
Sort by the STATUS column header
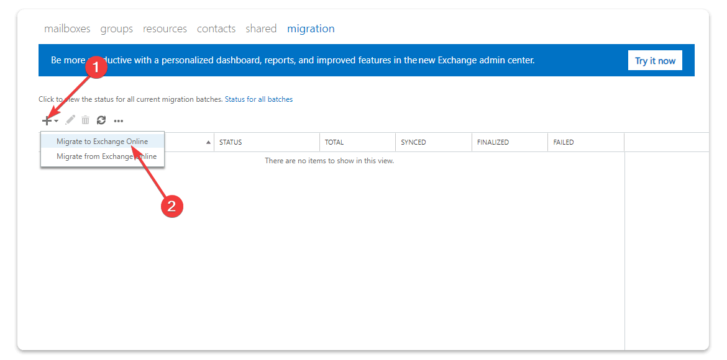tap(267, 142)
